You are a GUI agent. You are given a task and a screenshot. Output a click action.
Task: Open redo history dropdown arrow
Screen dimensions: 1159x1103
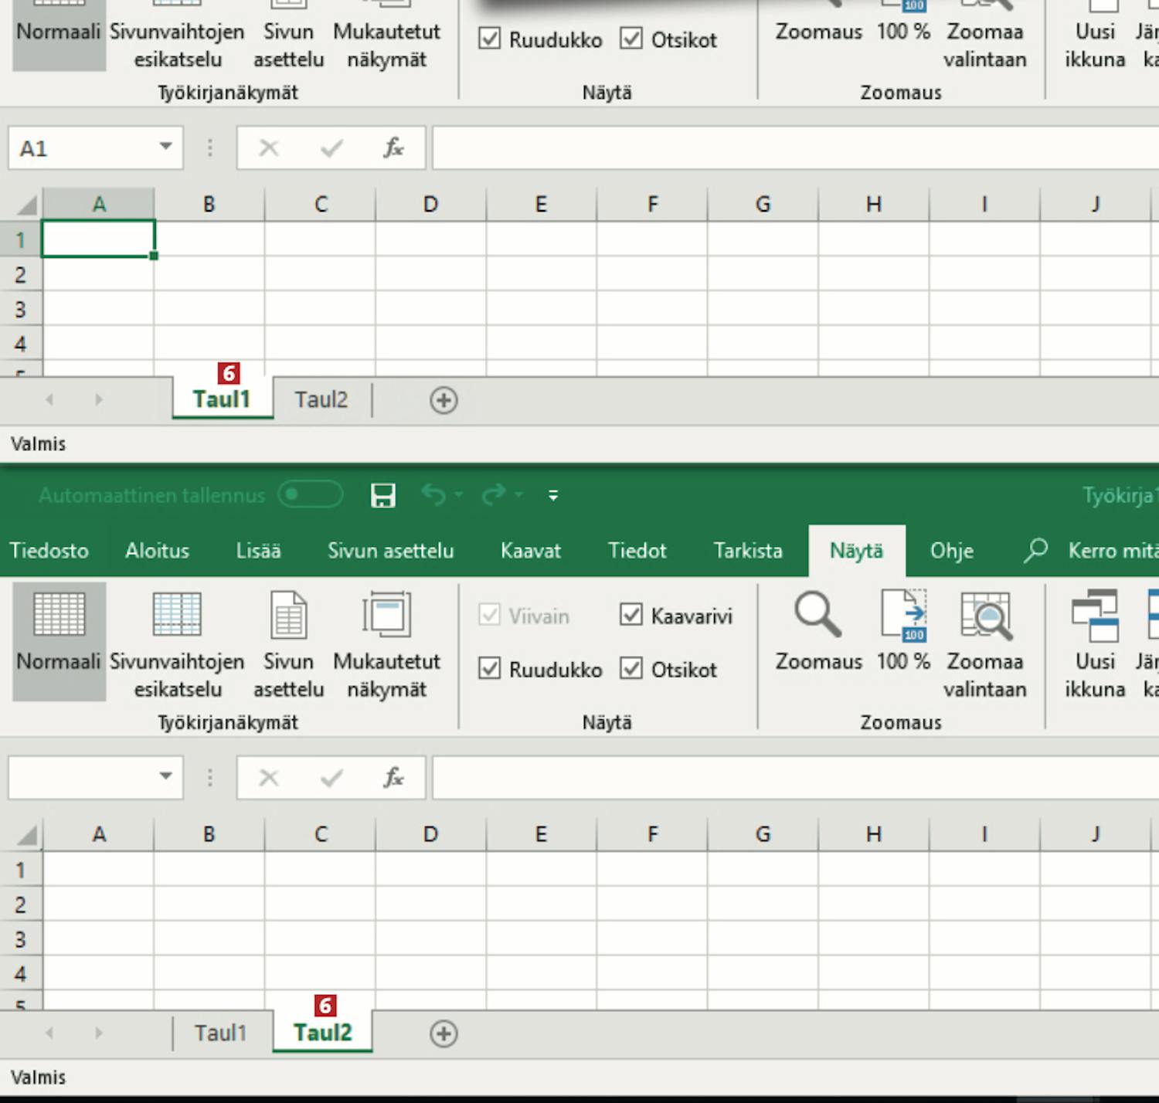[x=519, y=494]
